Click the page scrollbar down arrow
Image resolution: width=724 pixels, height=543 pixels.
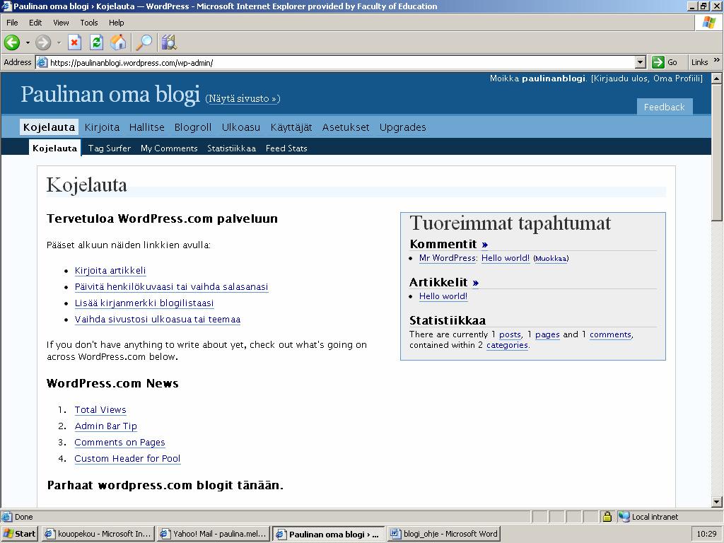point(717,501)
